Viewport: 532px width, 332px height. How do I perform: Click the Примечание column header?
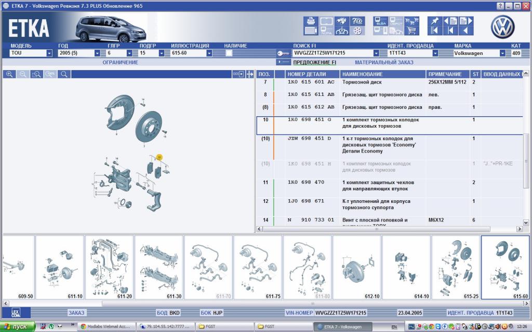(x=448, y=74)
